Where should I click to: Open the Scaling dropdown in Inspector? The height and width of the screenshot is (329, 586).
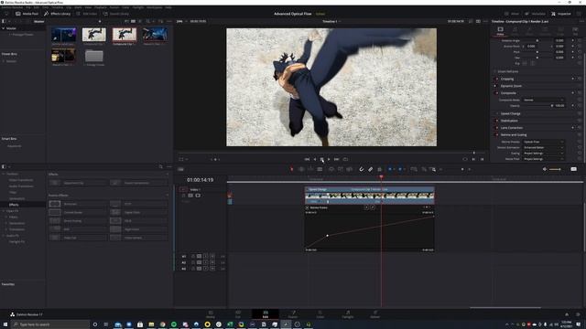point(543,154)
